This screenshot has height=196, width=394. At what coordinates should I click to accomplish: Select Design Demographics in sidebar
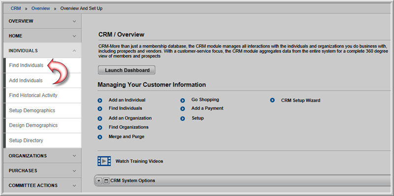(42, 126)
